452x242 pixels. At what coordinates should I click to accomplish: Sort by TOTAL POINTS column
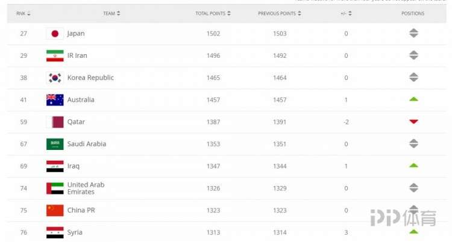213,13
